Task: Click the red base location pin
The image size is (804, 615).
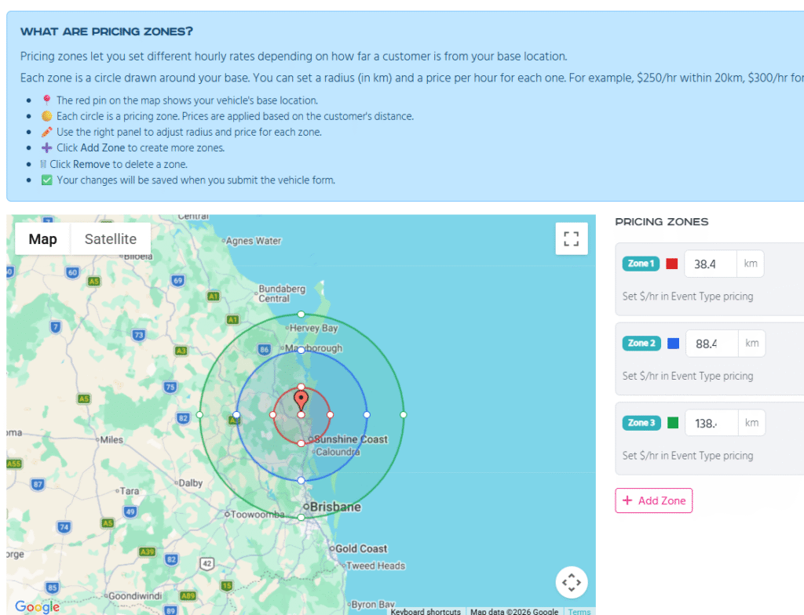Action: click(301, 401)
